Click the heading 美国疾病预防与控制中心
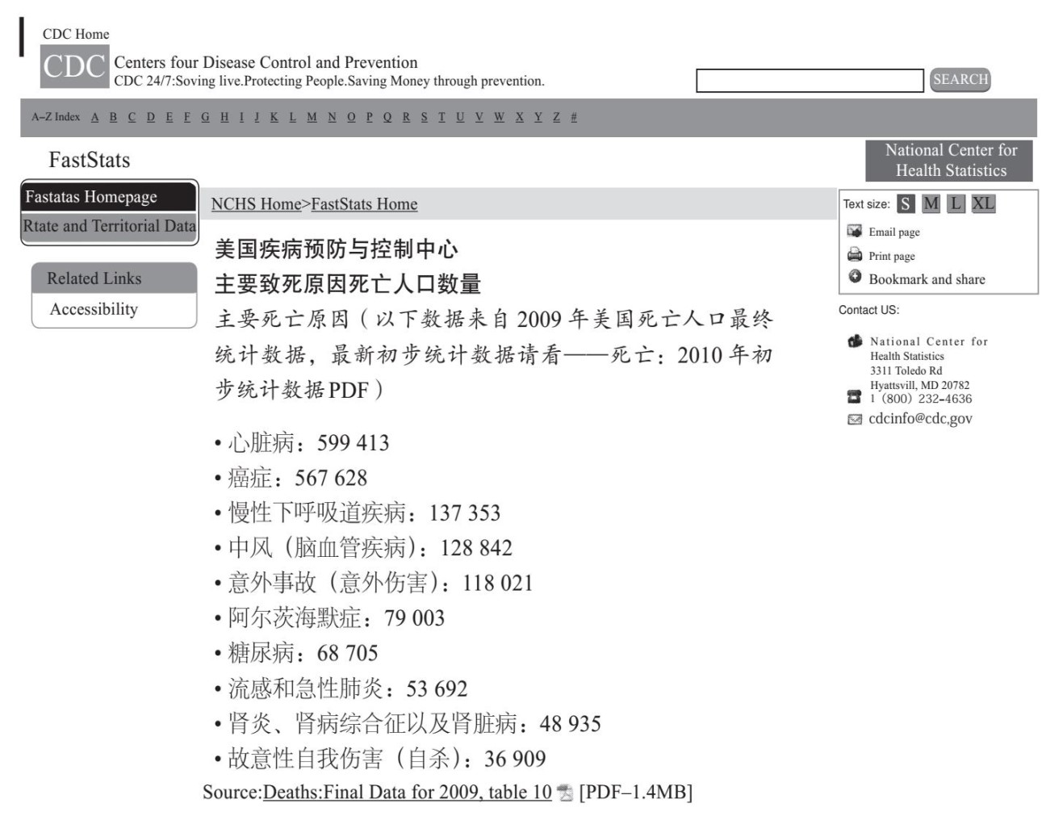1046x816 pixels. coord(337,249)
